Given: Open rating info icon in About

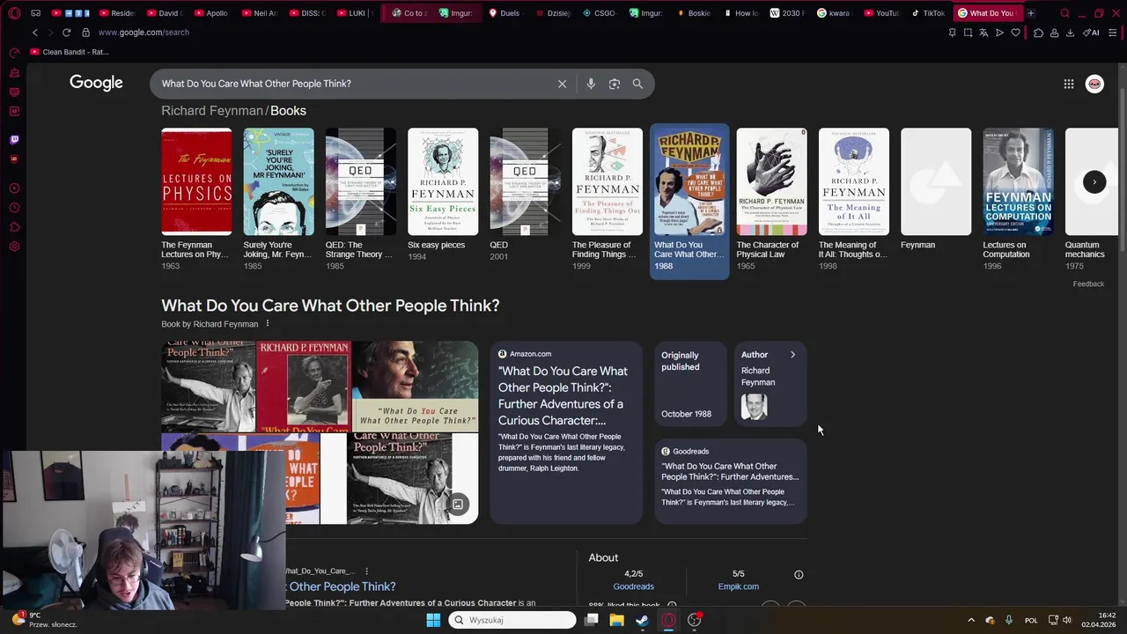Looking at the screenshot, I should pyautogui.click(x=799, y=575).
